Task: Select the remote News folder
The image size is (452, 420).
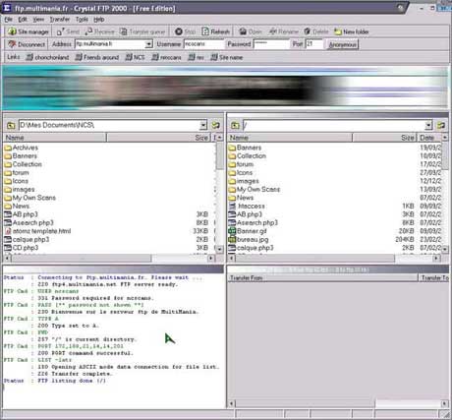Action: (241, 198)
